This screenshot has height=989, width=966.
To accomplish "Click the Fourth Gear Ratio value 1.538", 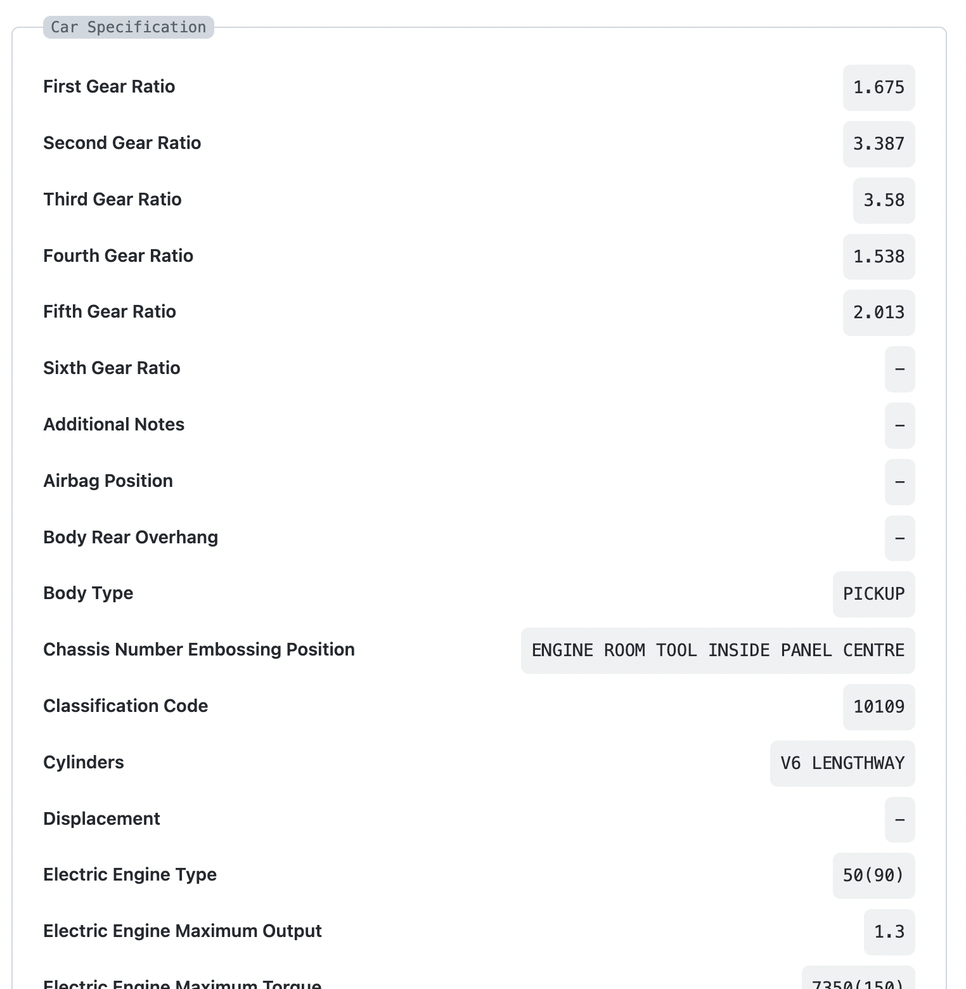I will point(879,257).
